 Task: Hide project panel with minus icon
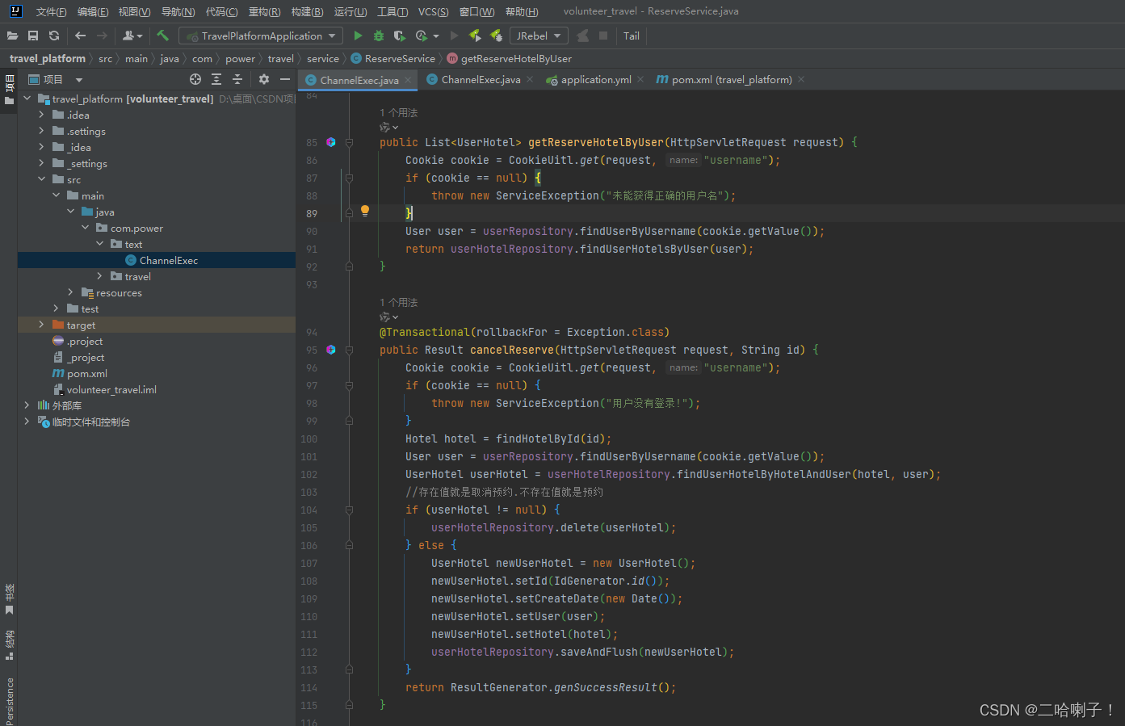coord(285,79)
